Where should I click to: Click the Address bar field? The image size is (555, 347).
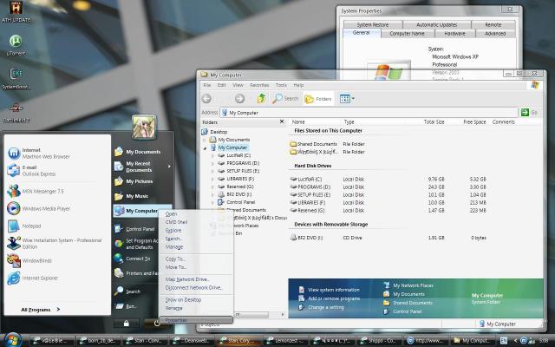click(x=369, y=113)
